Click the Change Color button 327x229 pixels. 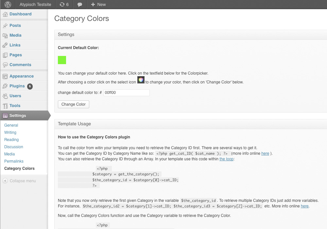click(73, 104)
